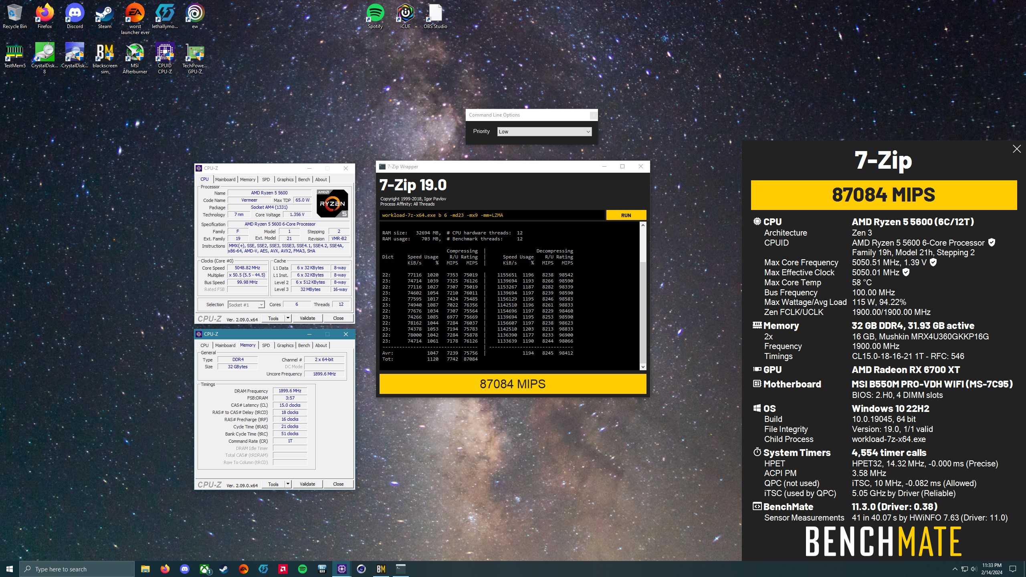Screen dimensions: 1026x577
Task: Click the BenchMate BM taskbar icon
Action: (381, 569)
